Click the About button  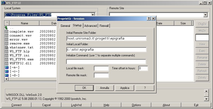click(x=166, y=105)
